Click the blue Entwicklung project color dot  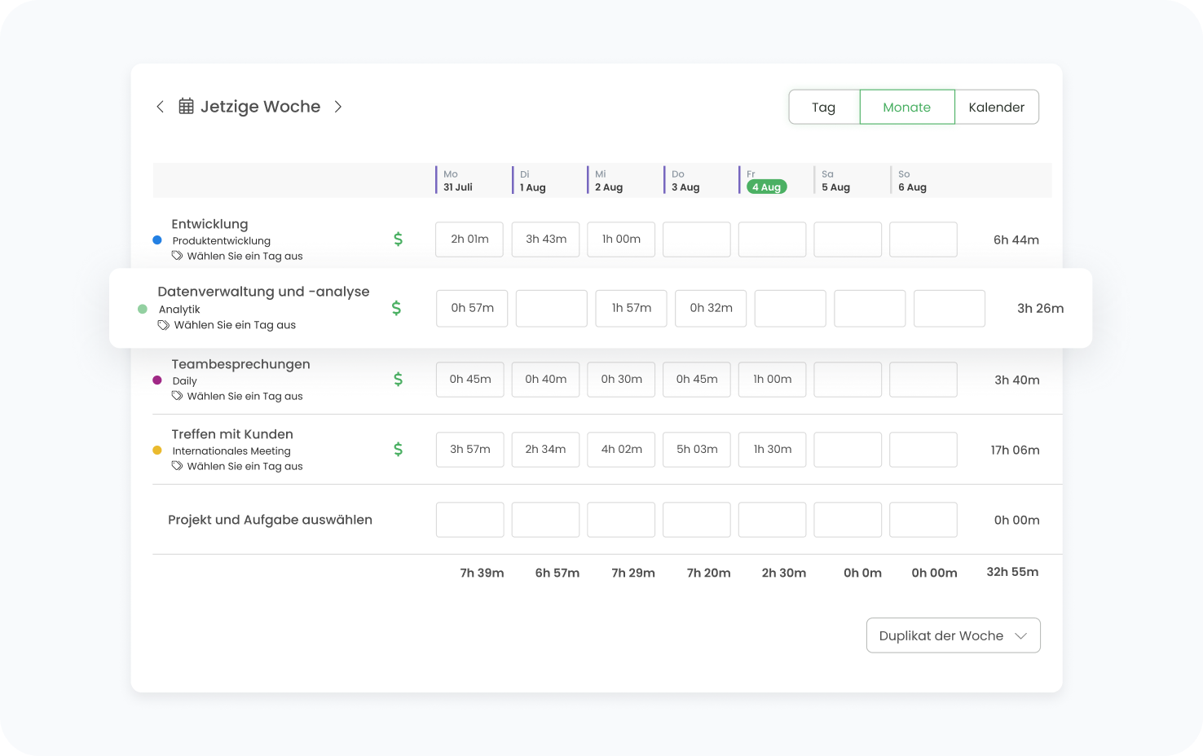point(157,240)
